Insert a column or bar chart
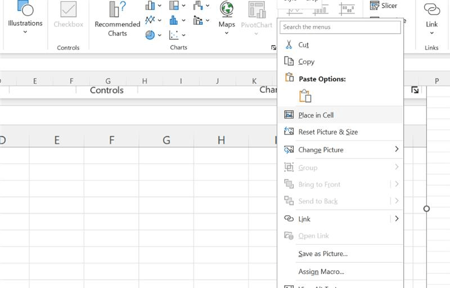The image size is (450, 288). click(150, 5)
